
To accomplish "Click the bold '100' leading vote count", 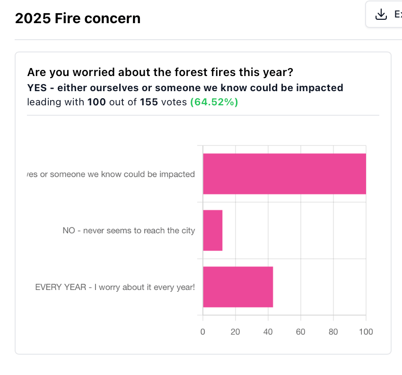I will coord(96,102).
